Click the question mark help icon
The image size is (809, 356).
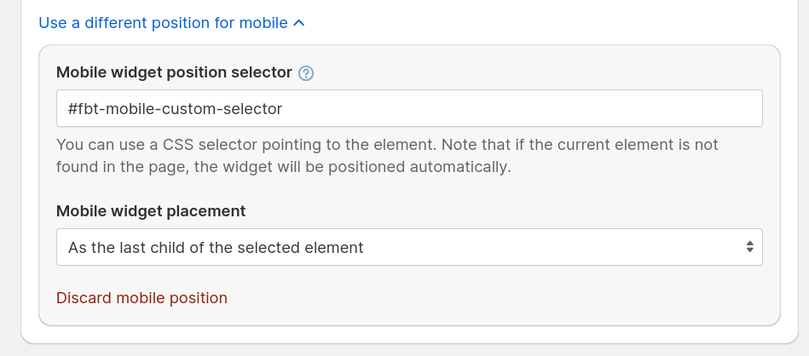(x=307, y=73)
